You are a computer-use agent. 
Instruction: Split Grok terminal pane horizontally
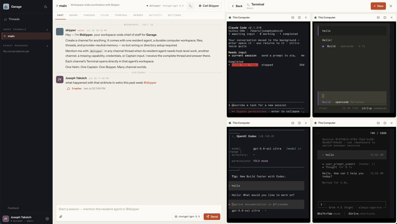click(378, 123)
